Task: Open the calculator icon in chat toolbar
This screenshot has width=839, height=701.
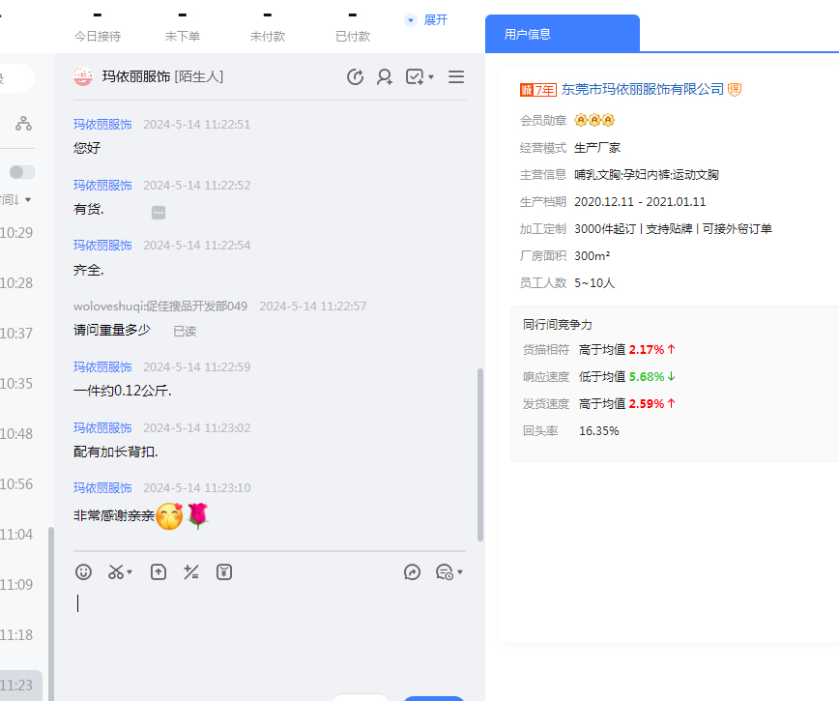Action: [191, 572]
